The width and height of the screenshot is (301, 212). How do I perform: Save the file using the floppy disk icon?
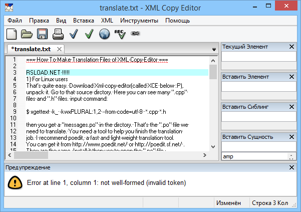pos(42,34)
